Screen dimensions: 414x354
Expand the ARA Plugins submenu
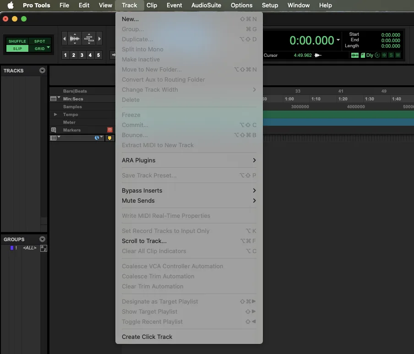(x=189, y=160)
